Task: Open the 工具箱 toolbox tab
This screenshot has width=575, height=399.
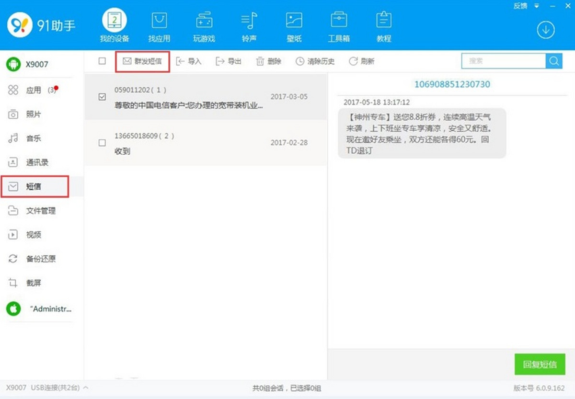Action: click(339, 27)
